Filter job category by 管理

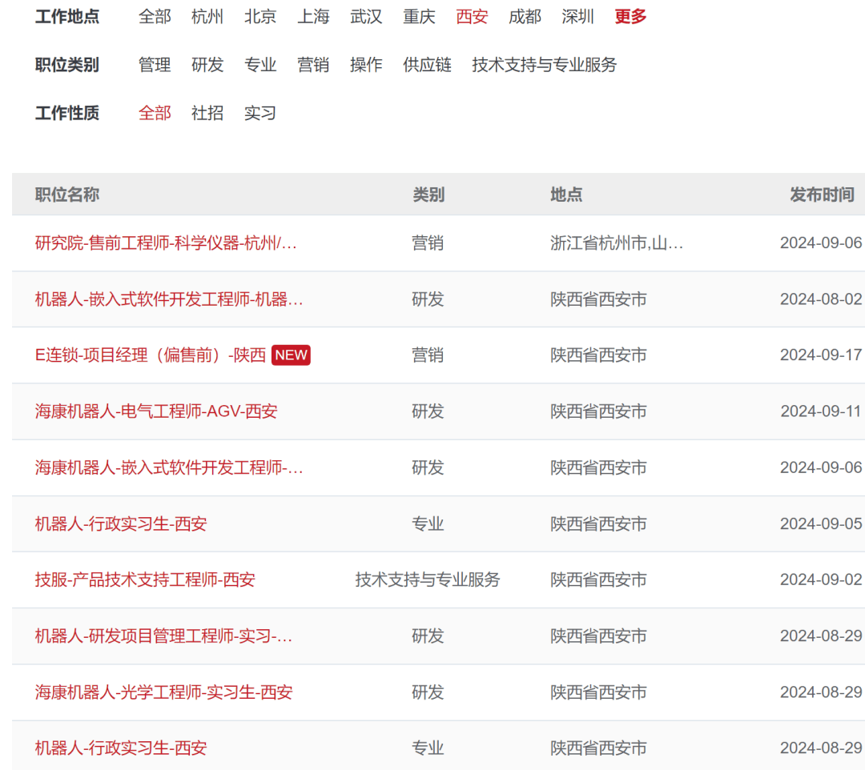click(155, 65)
